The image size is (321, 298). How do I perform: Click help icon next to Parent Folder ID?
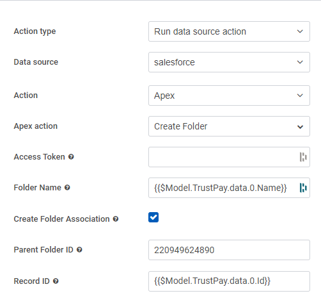click(79, 250)
